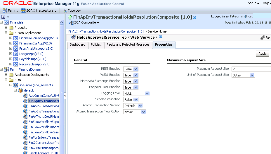
Task: Select the FinGlJrnlEntriesAppro composite
Action: [x=44, y=148]
